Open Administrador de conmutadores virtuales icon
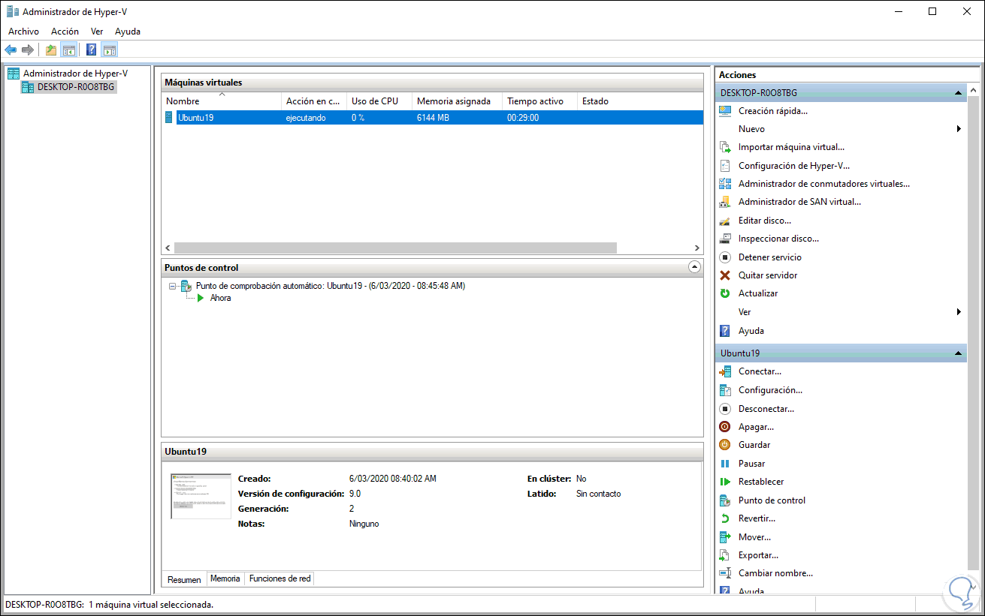The image size is (985, 616). [725, 184]
